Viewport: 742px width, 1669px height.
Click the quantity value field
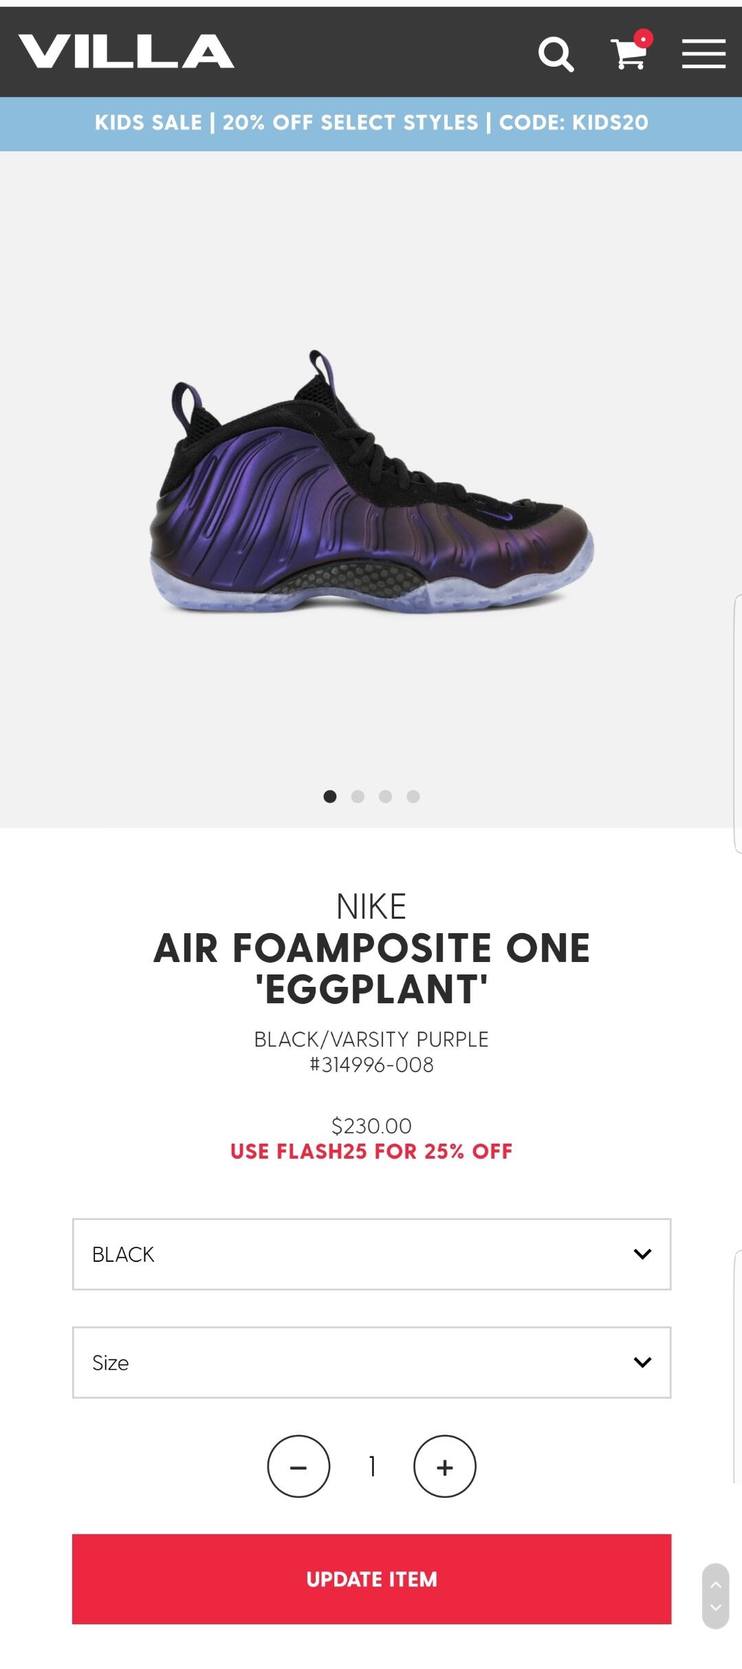[x=372, y=1467]
